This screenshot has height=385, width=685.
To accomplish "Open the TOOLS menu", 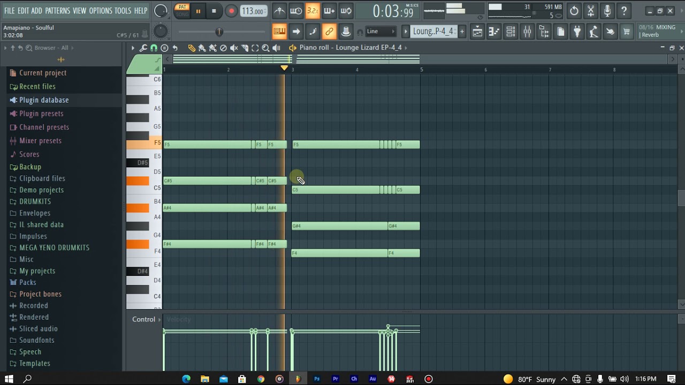I will (123, 11).
